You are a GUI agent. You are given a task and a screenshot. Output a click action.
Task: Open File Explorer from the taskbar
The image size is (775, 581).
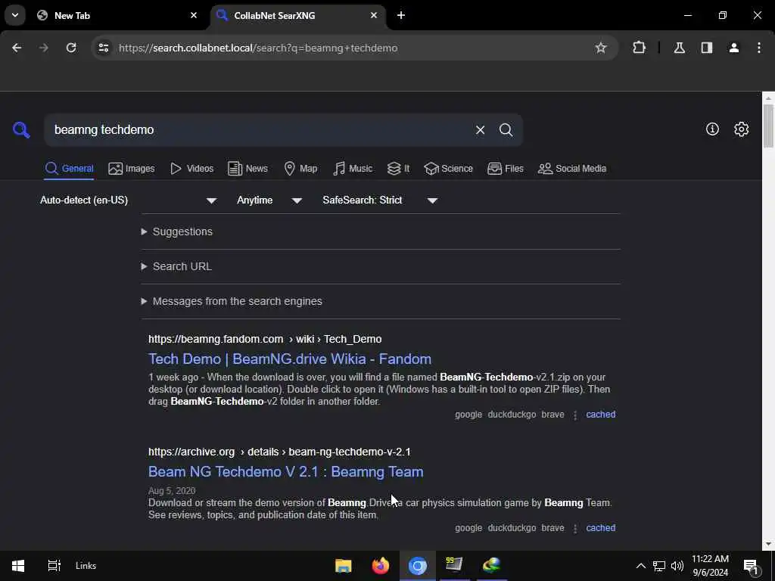343,566
